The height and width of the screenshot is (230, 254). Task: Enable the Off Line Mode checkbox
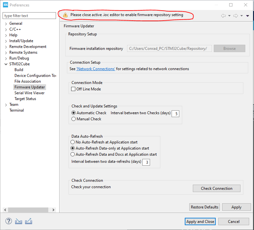point(73,89)
